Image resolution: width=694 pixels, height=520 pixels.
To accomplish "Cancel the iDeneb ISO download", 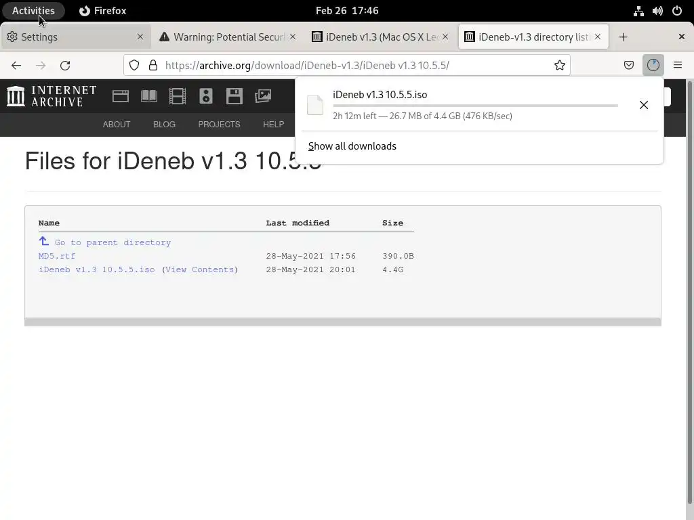I will click(x=644, y=105).
